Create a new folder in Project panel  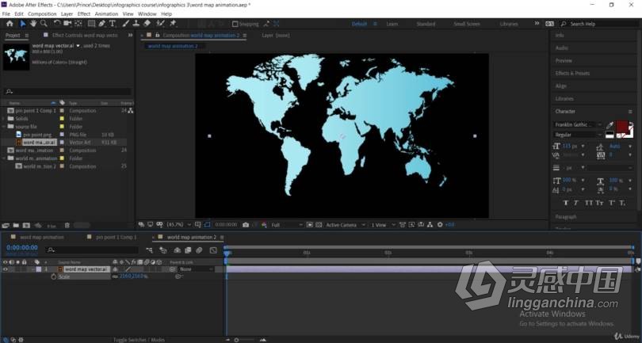click(x=16, y=225)
